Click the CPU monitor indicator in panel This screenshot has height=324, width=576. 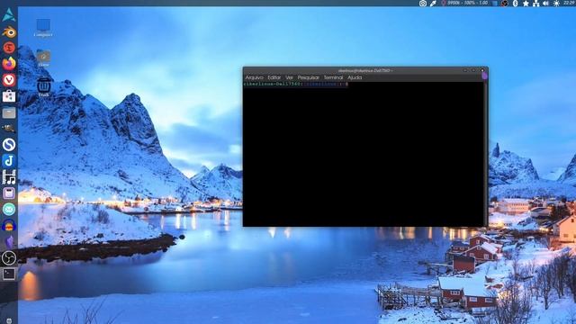(464, 3)
